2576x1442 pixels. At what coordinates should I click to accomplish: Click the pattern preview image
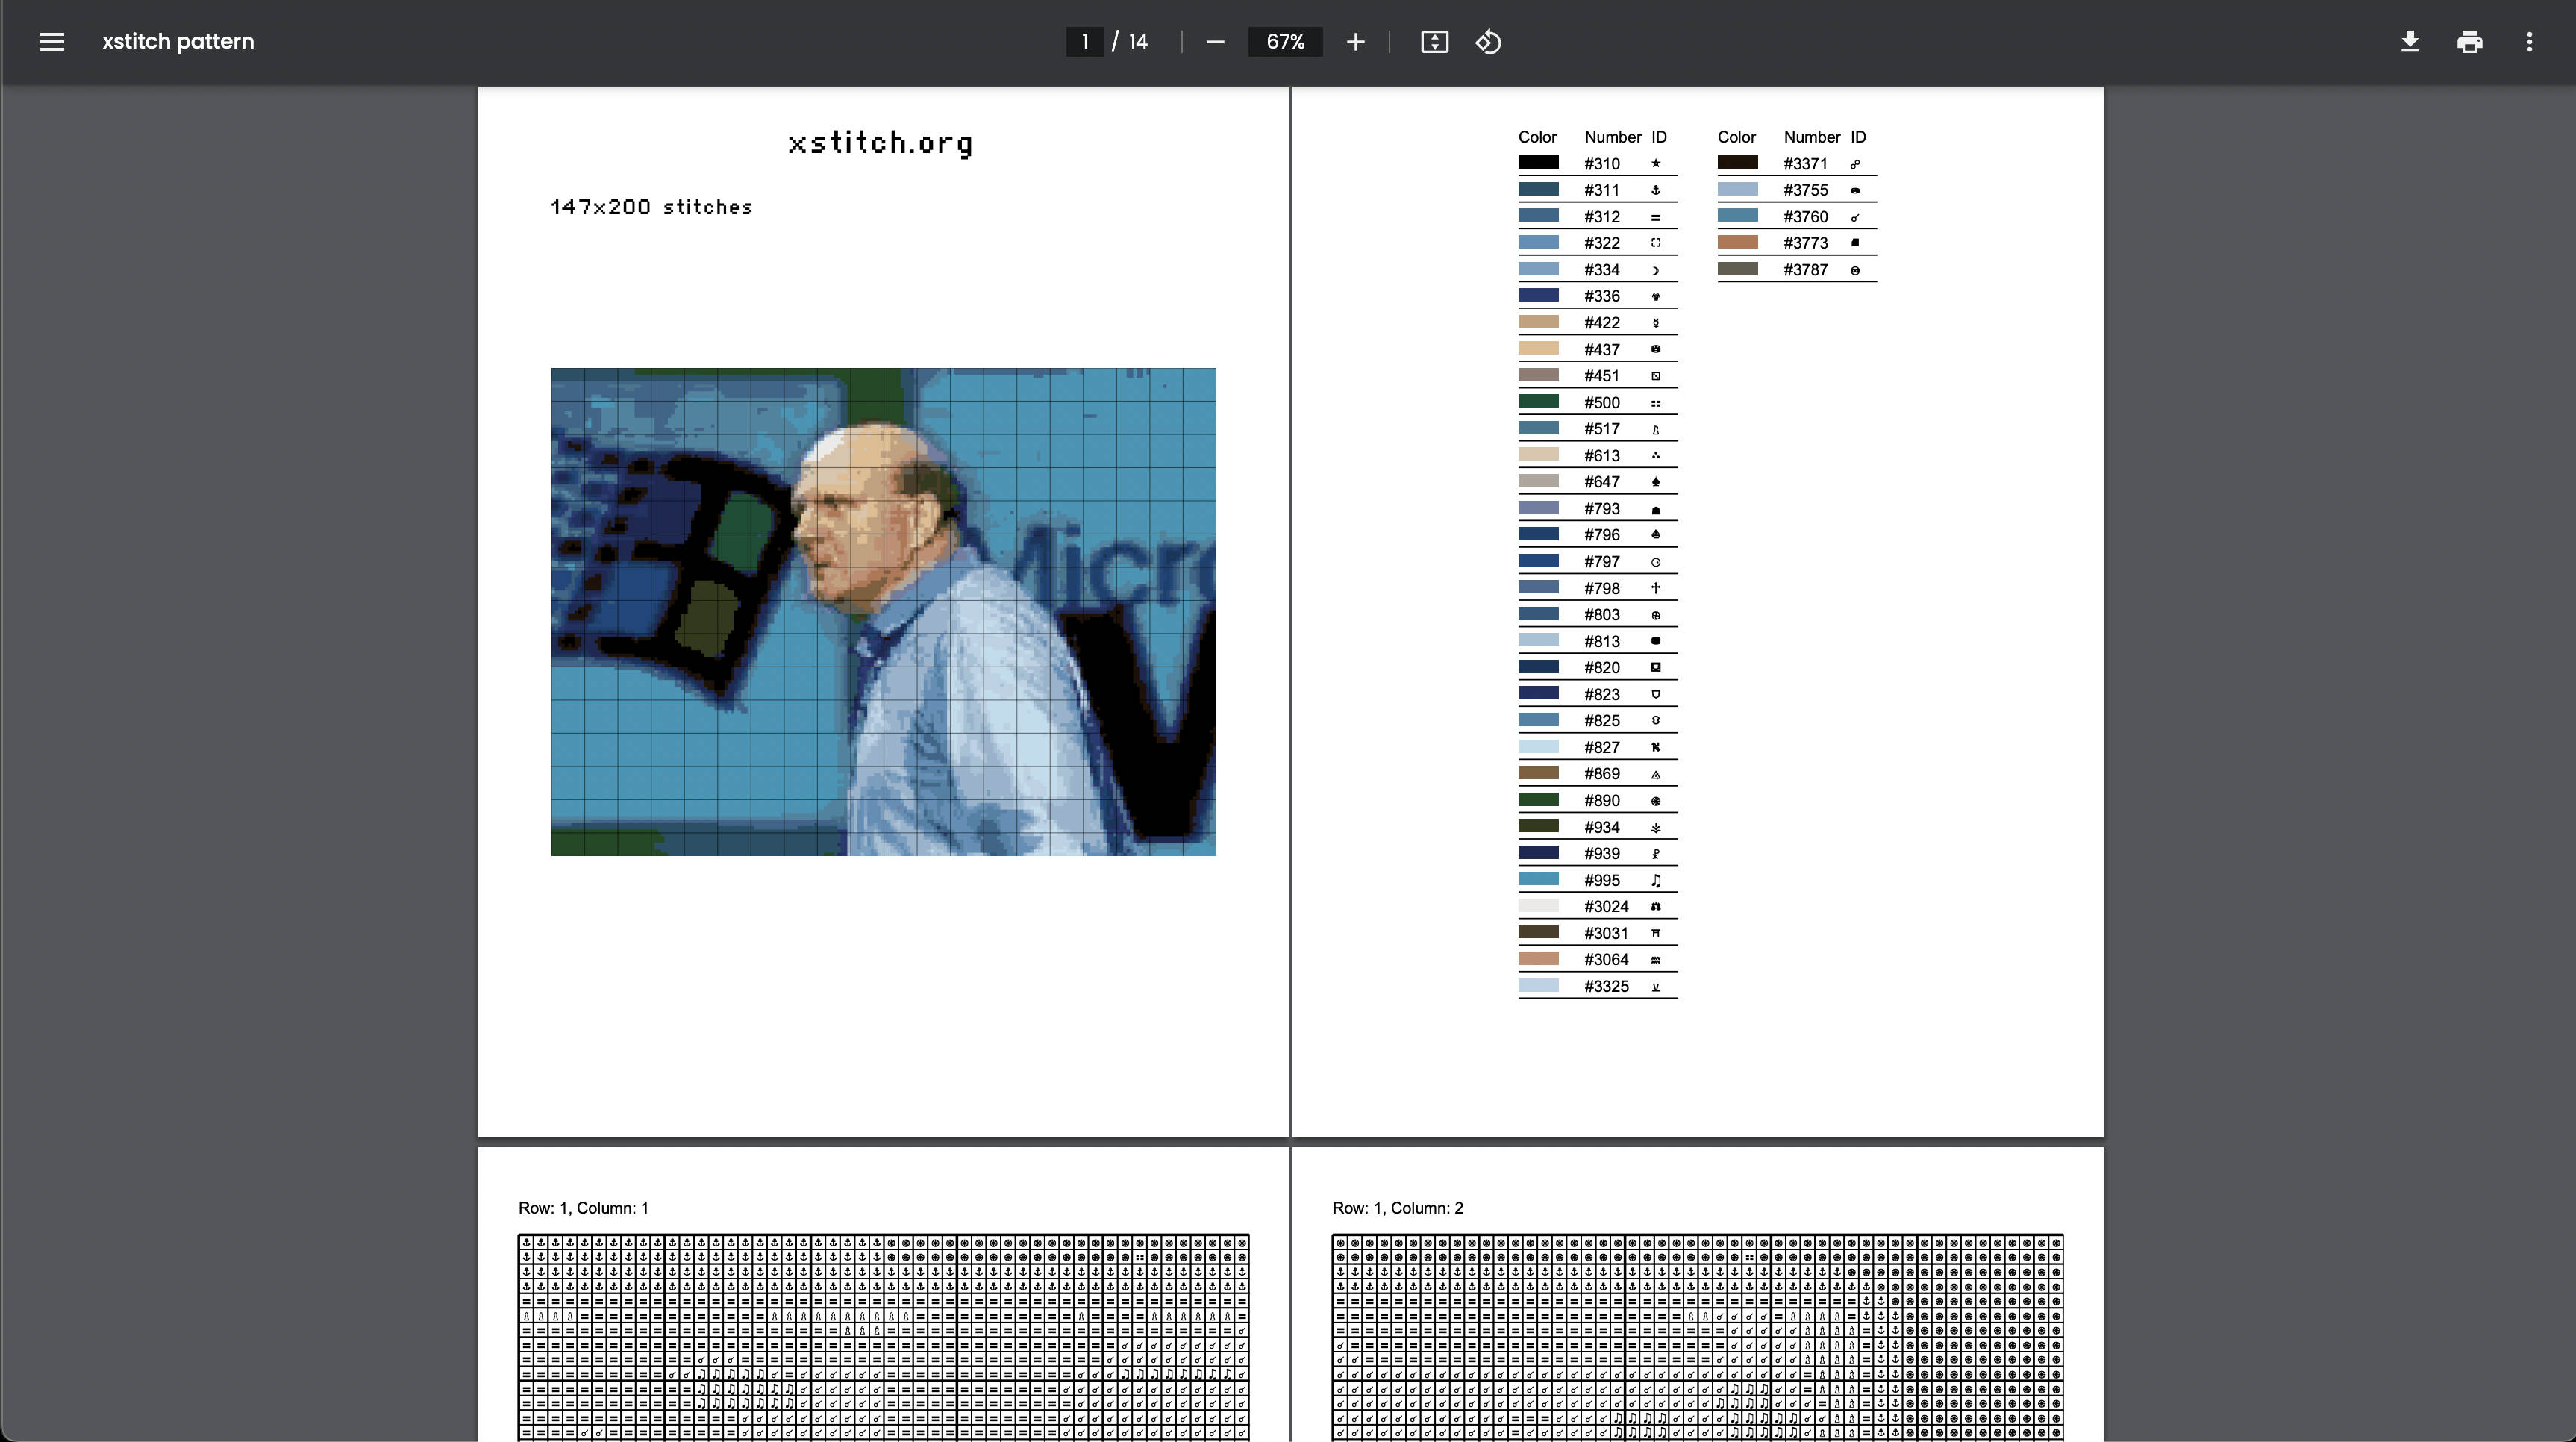883,611
